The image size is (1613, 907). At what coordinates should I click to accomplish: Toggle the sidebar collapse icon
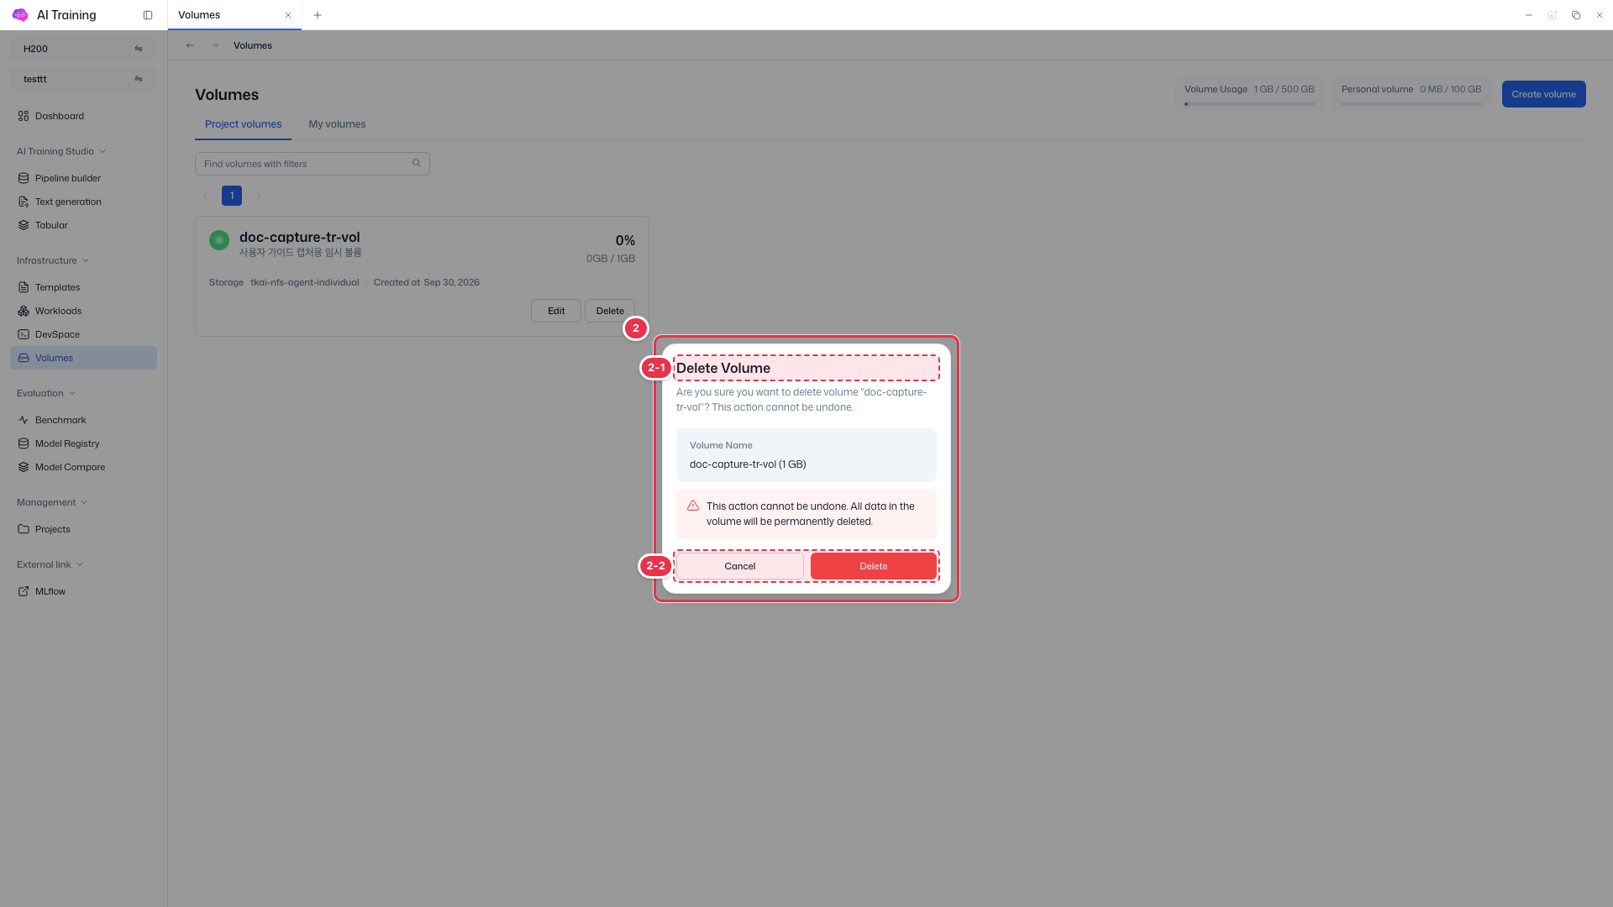(148, 15)
